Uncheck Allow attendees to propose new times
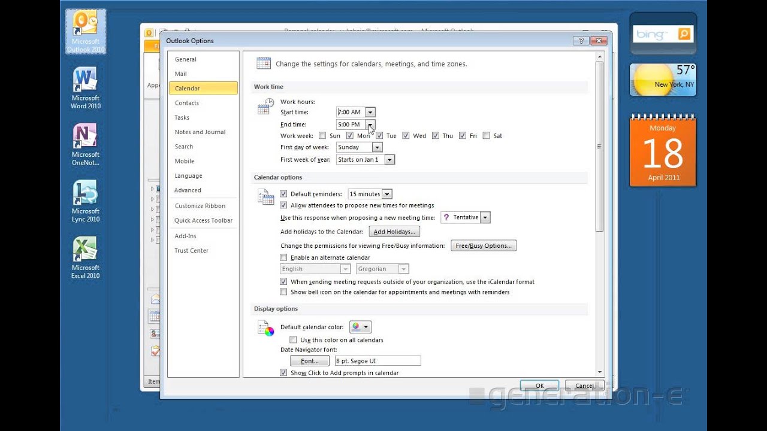 pos(283,205)
